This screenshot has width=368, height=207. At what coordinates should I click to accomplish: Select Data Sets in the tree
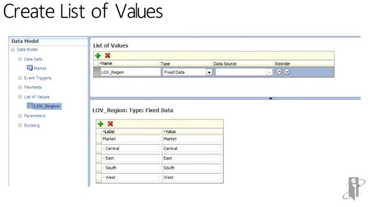[33, 59]
